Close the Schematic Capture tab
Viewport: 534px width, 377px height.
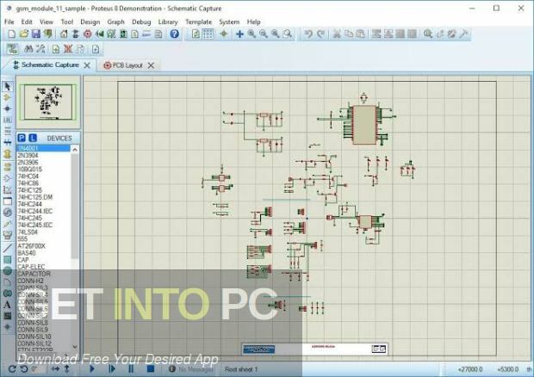(x=87, y=65)
